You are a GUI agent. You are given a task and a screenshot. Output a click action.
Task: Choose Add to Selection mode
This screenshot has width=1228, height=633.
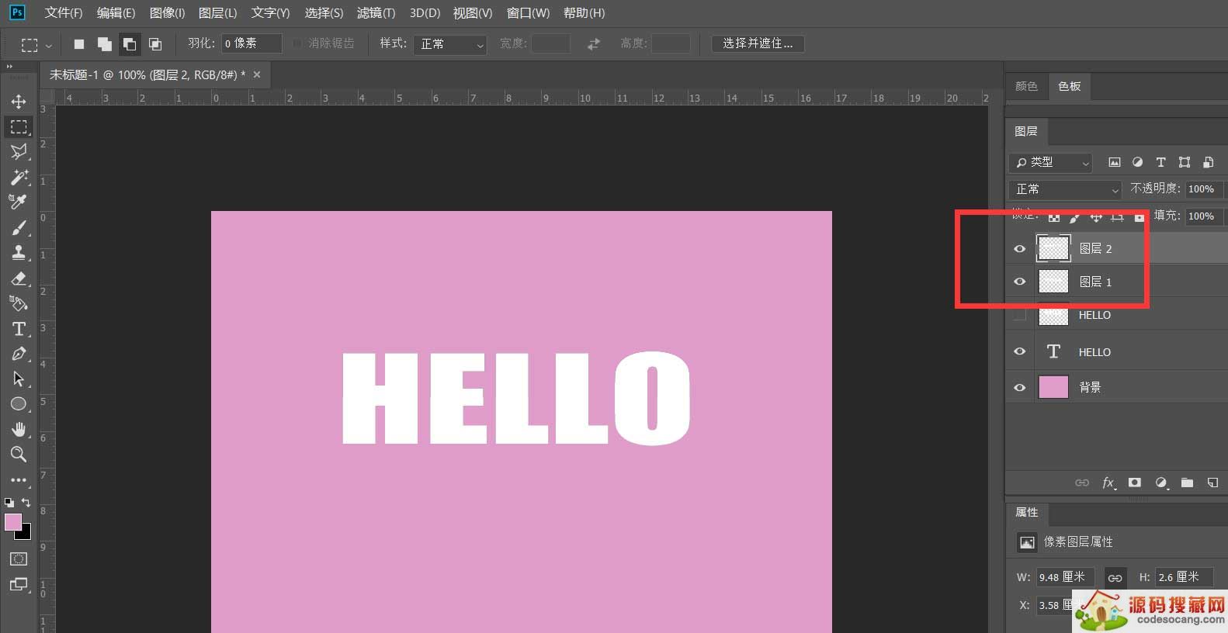pyautogui.click(x=104, y=44)
